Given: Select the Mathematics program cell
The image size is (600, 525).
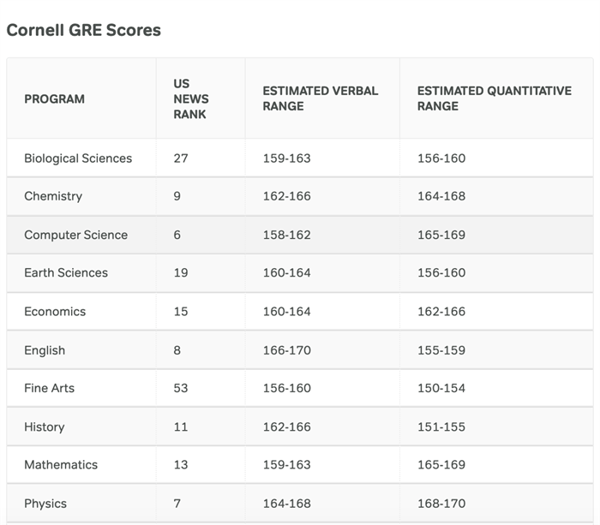Looking at the screenshot, I should click(x=61, y=464).
